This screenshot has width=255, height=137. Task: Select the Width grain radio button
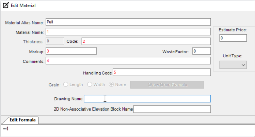[x=90, y=84]
